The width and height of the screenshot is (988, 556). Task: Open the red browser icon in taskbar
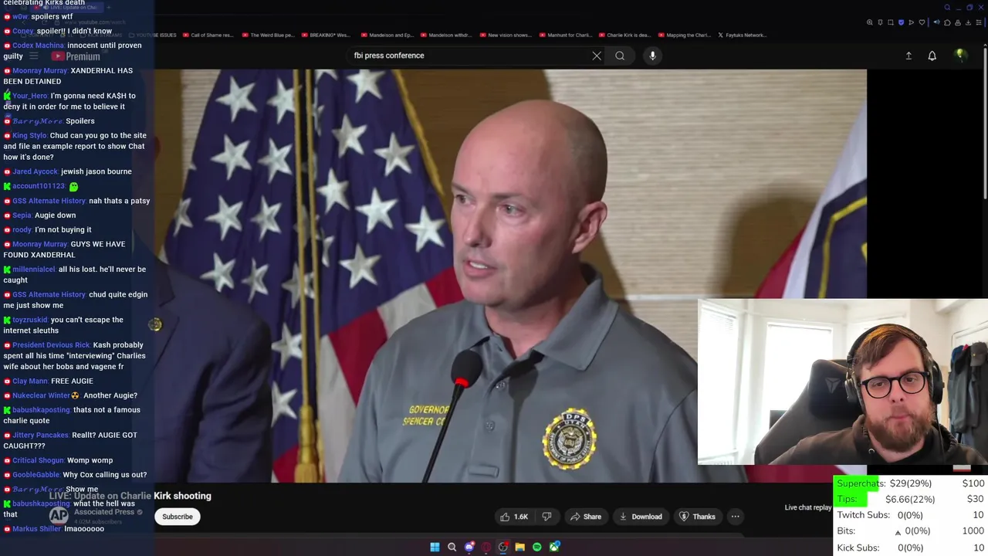pos(486,547)
